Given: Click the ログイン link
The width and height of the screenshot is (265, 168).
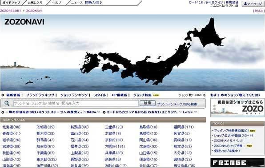Looking at the screenshot, I should pyautogui.click(x=217, y=2).
